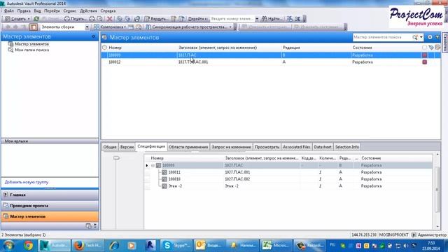Click the row arrow before 100009 in specification
This screenshot has height=252, width=448.
tap(147, 165)
